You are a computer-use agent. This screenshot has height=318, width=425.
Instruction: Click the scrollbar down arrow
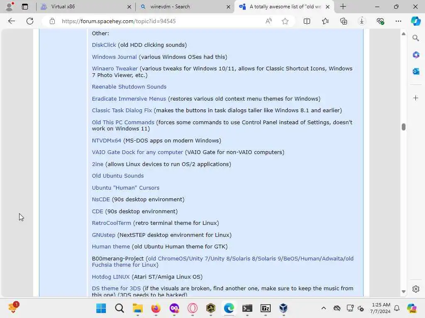point(403,291)
